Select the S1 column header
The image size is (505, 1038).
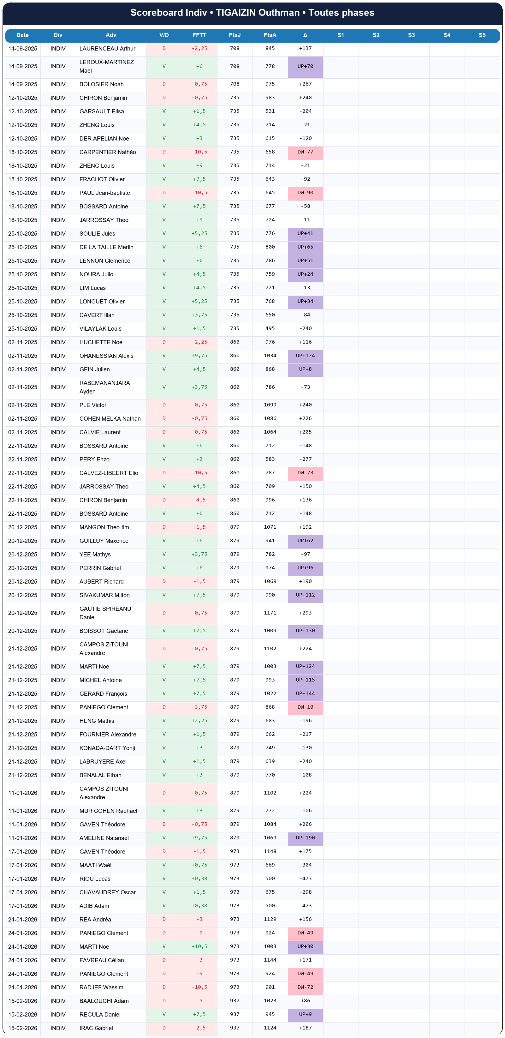click(341, 35)
